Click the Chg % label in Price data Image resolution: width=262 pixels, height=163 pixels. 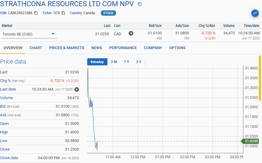click(x=5, y=81)
